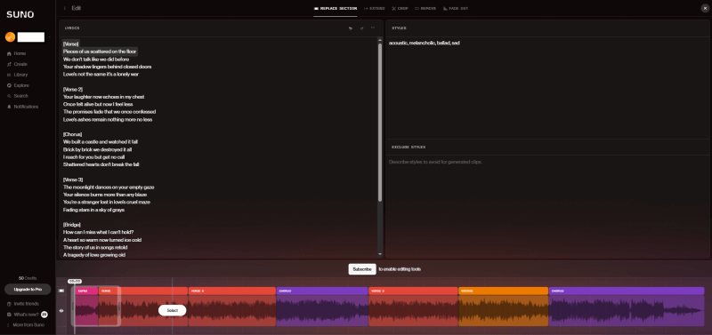The width and height of the screenshot is (712, 335).
Task: Click Invite friends in sidebar
Action: (23, 304)
